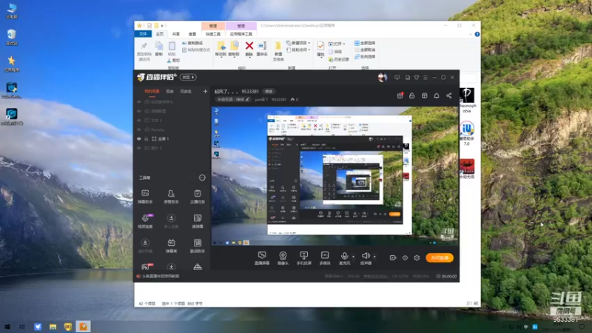Image resolution: width=592 pixels, height=333 pixels.
Task: Switch to 快捷工具 tab in Explorer
Action: click(213, 34)
